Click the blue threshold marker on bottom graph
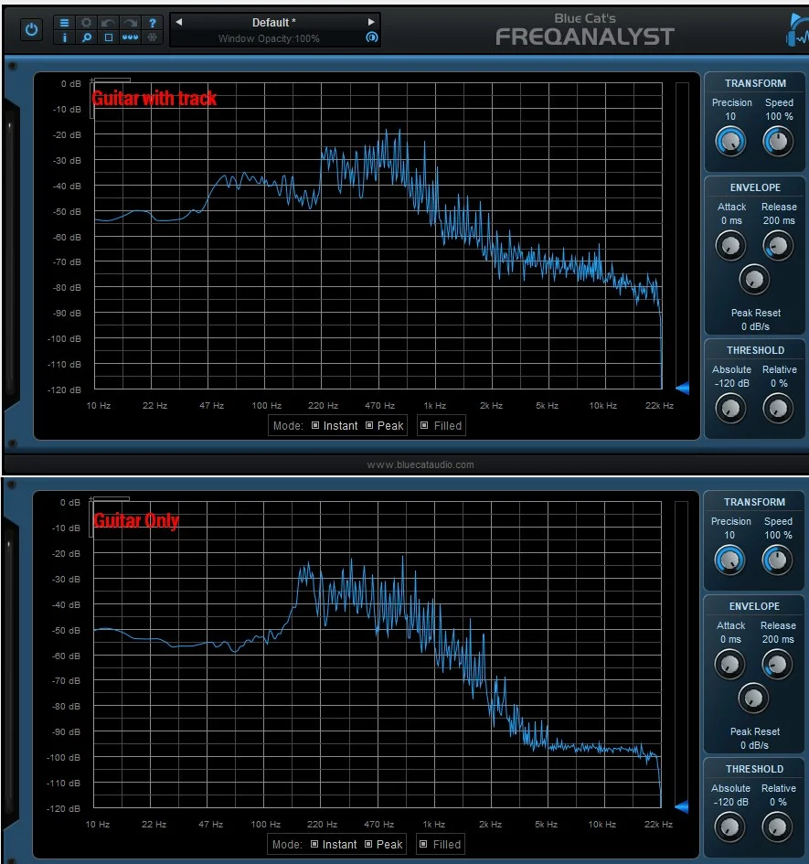 681,806
